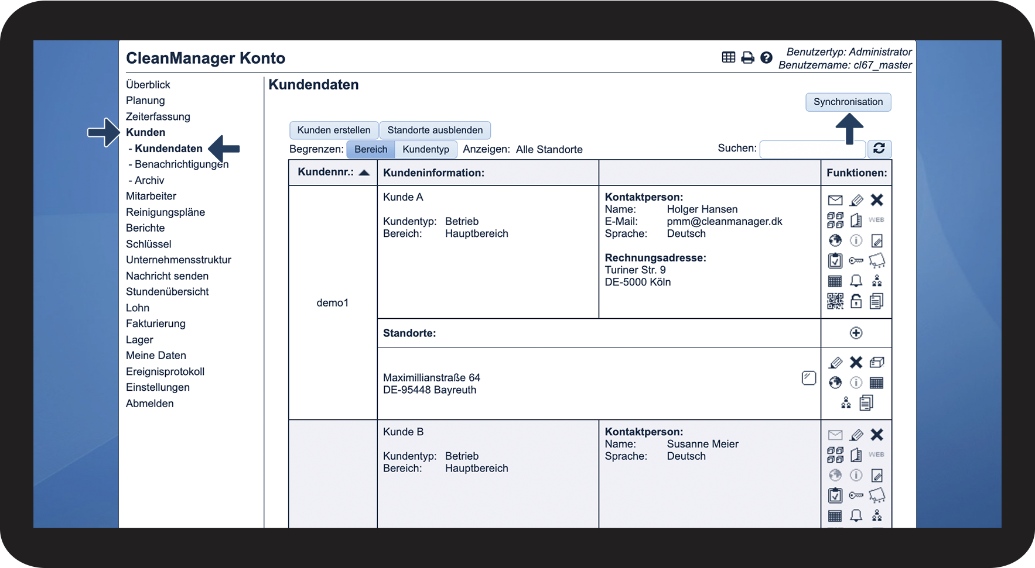
Task: Click the envelope icon for Kunde A
Action: click(835, 201)
